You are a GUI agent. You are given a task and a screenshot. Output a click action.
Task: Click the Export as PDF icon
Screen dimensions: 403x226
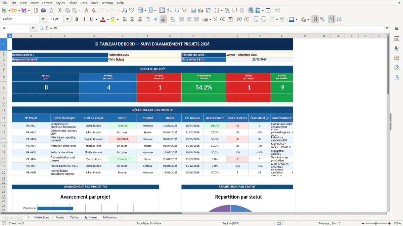click(x=36, y=10)
